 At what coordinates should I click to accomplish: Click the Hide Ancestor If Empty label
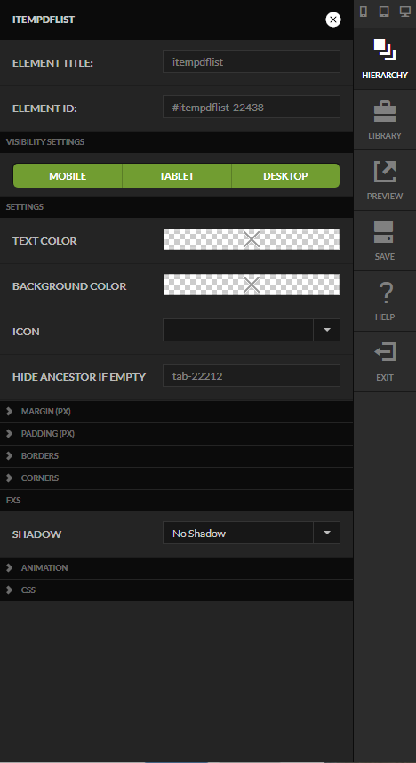tap(79, 377)
